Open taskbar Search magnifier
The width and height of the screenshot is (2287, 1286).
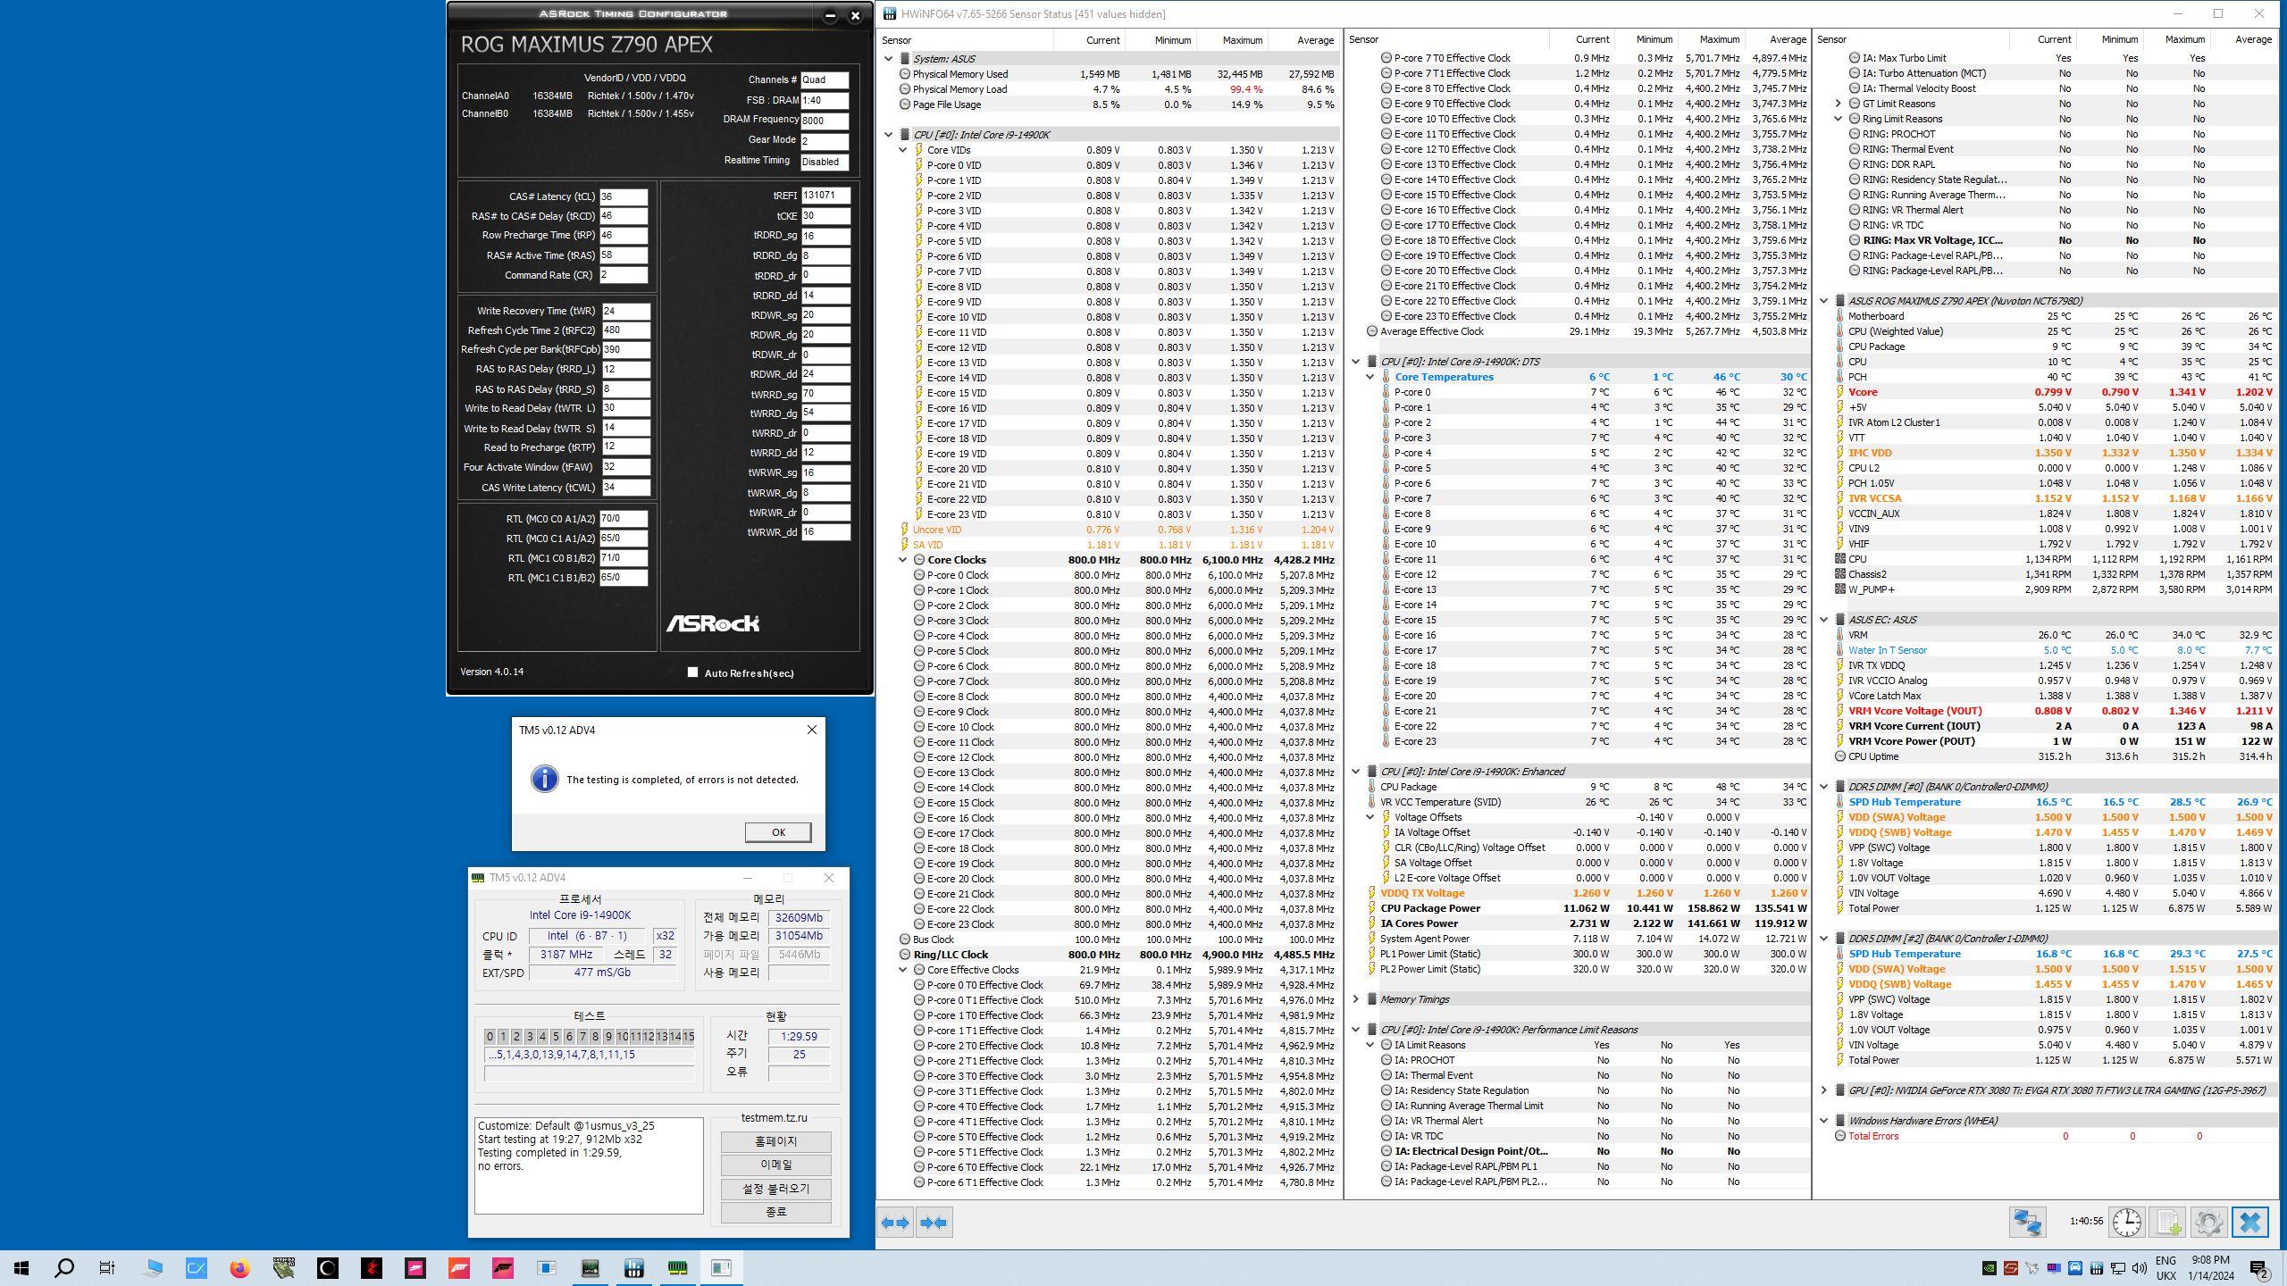click(x=64, y=1267)
